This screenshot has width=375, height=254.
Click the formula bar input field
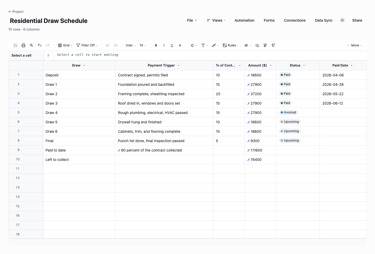click(210, 55)
